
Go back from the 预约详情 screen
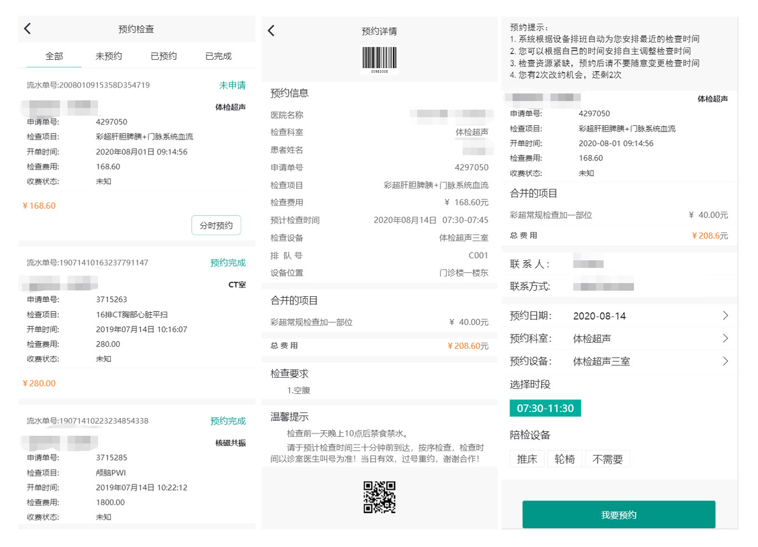pyautogui.click(x=271, y=31)
